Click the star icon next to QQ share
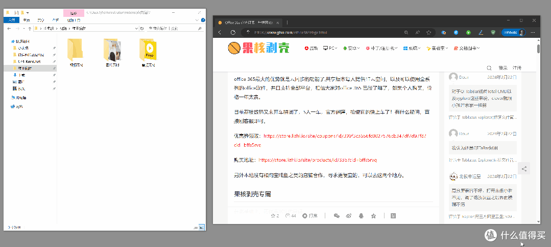551x247 pixels. click(x=373, y=216)
